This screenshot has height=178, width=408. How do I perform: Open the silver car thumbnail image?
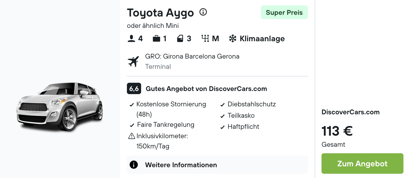click(x=60, y=107)
